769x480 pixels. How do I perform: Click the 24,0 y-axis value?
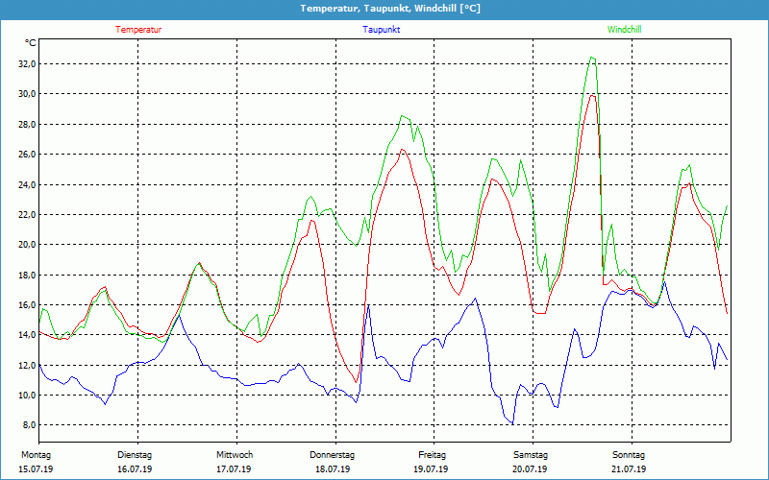27,184
